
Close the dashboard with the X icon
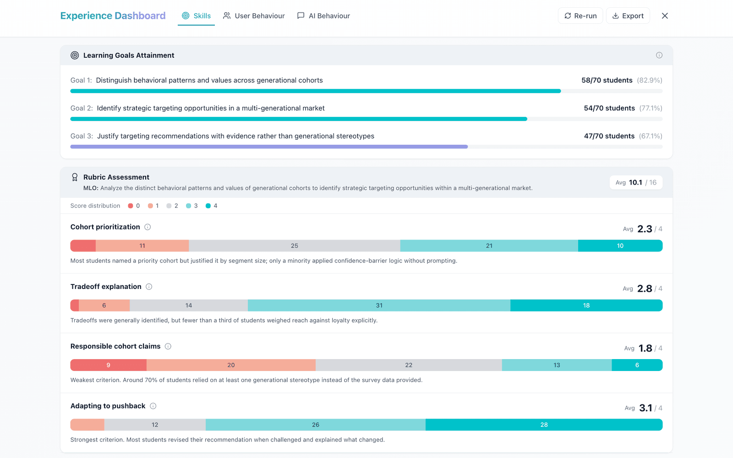click(665, 16)
